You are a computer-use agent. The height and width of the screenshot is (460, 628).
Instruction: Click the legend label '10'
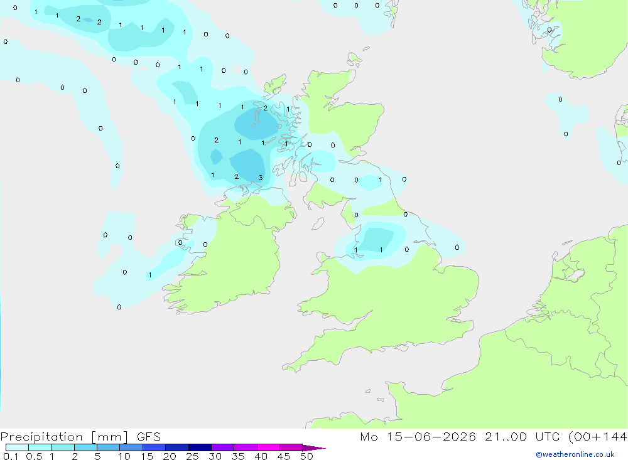coord(124,456)
